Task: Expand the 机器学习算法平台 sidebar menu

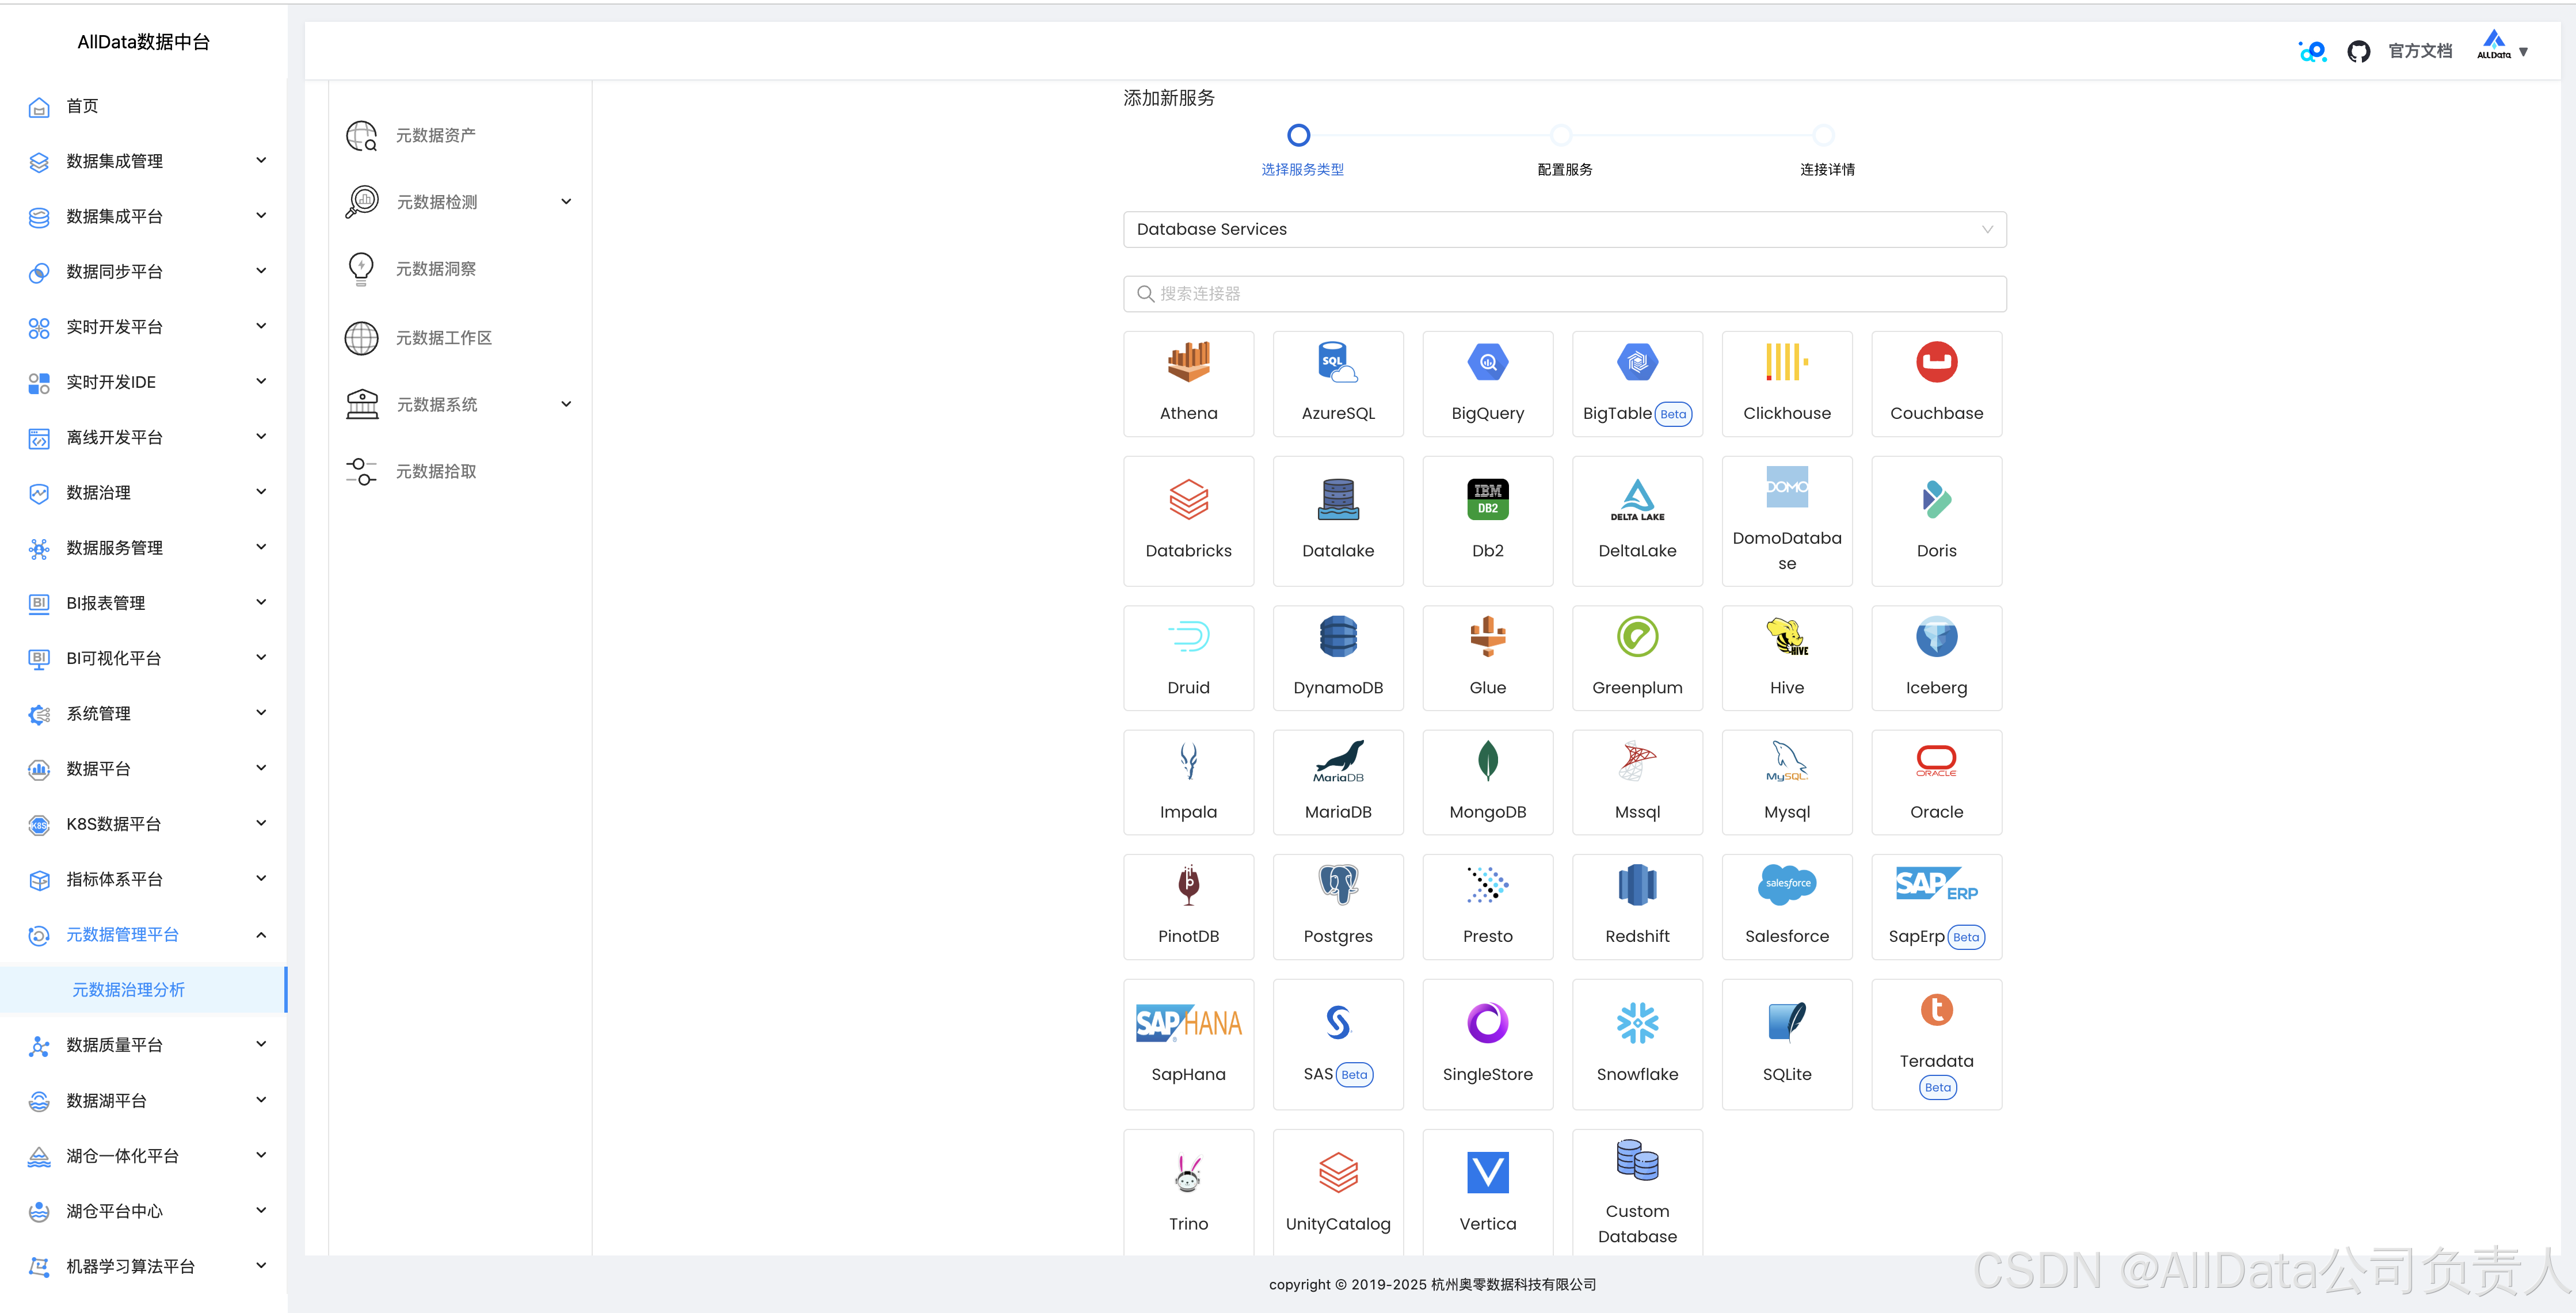Action: click(144, 1266)
